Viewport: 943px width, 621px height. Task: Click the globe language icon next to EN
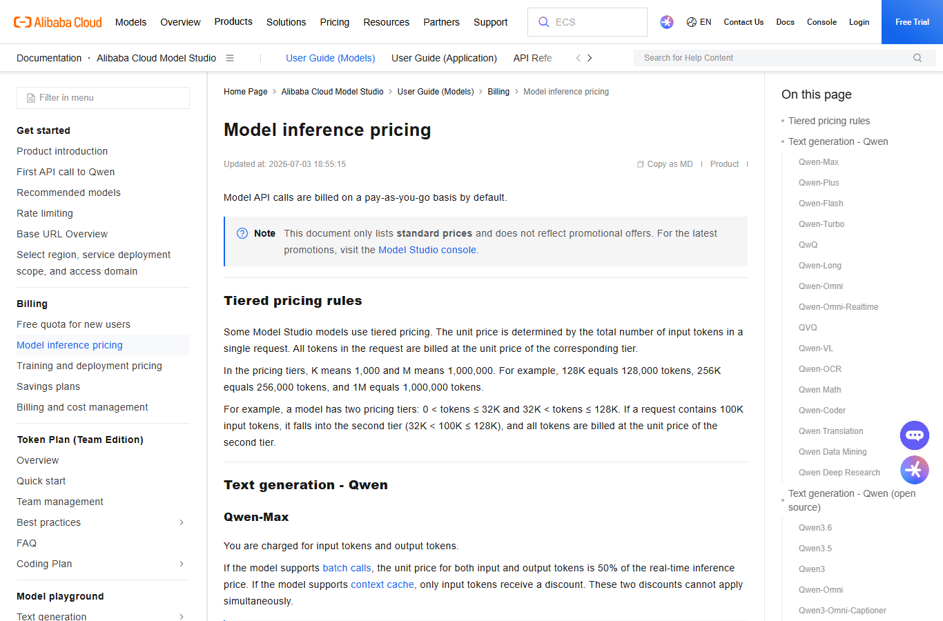coord(692,22)
